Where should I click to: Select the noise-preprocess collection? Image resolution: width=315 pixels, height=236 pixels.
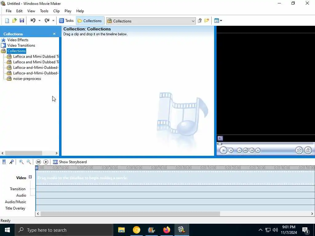tap(27, 79)
